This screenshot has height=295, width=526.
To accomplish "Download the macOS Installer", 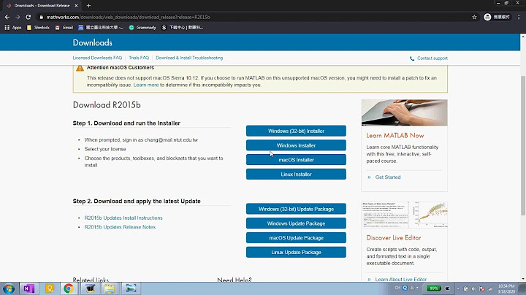I will point(296,160).
